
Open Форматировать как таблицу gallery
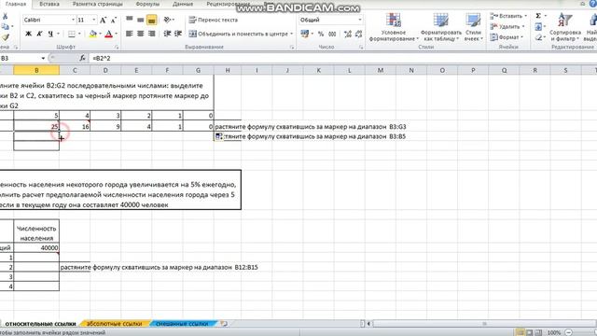(440, 27)
